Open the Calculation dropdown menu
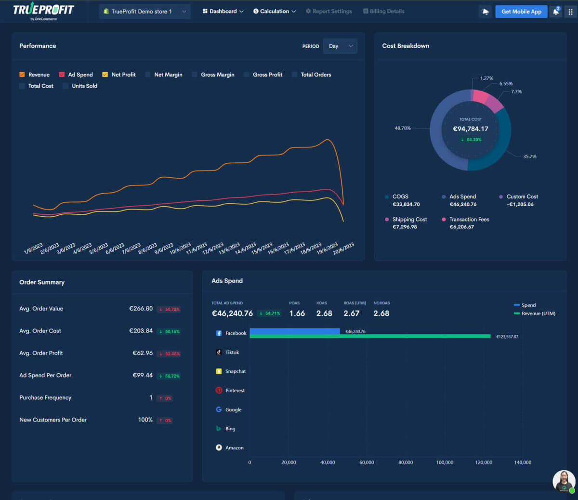The width and height of the screenshot is (578, 500). tap(274, 11)
